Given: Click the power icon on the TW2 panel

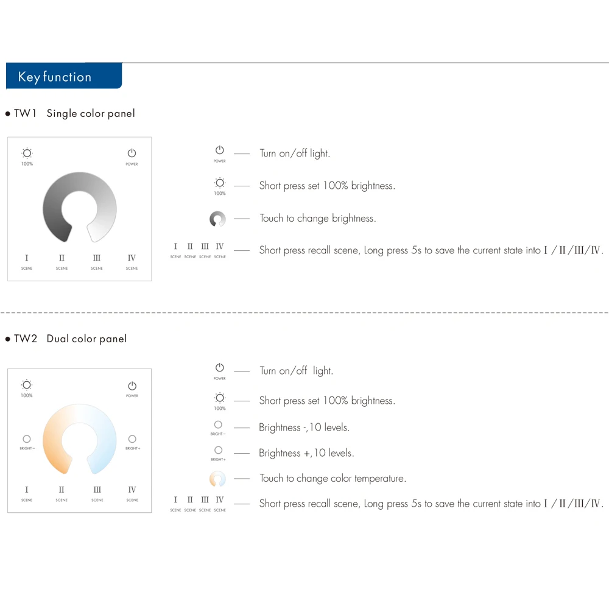Looking at the screenshot, I should (x=132, y=386).
